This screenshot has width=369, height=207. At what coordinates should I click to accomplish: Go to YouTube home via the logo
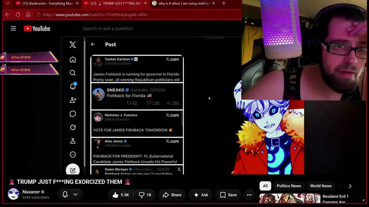tap(37, 28)
